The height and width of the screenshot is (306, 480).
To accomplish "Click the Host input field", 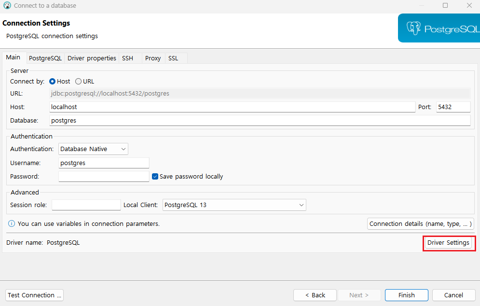I will pyautogui.click(x=233, y=107).
